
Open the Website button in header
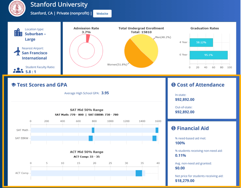(x=102, y=14)
